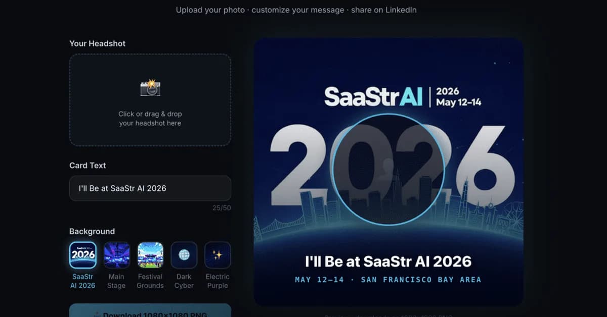The width and height of the screenshot is (607, 317).
Task: Pick the Festival Grounds background icon
Action: (150, 255)
